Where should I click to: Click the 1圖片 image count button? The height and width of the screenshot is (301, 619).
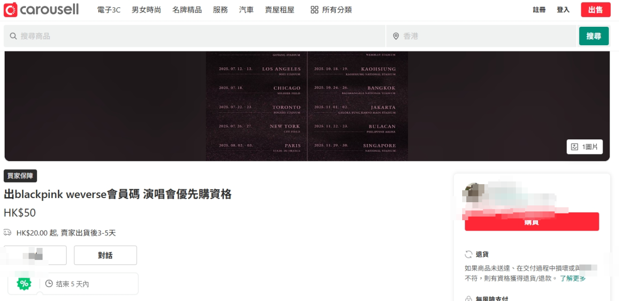[x=585, y=147]
